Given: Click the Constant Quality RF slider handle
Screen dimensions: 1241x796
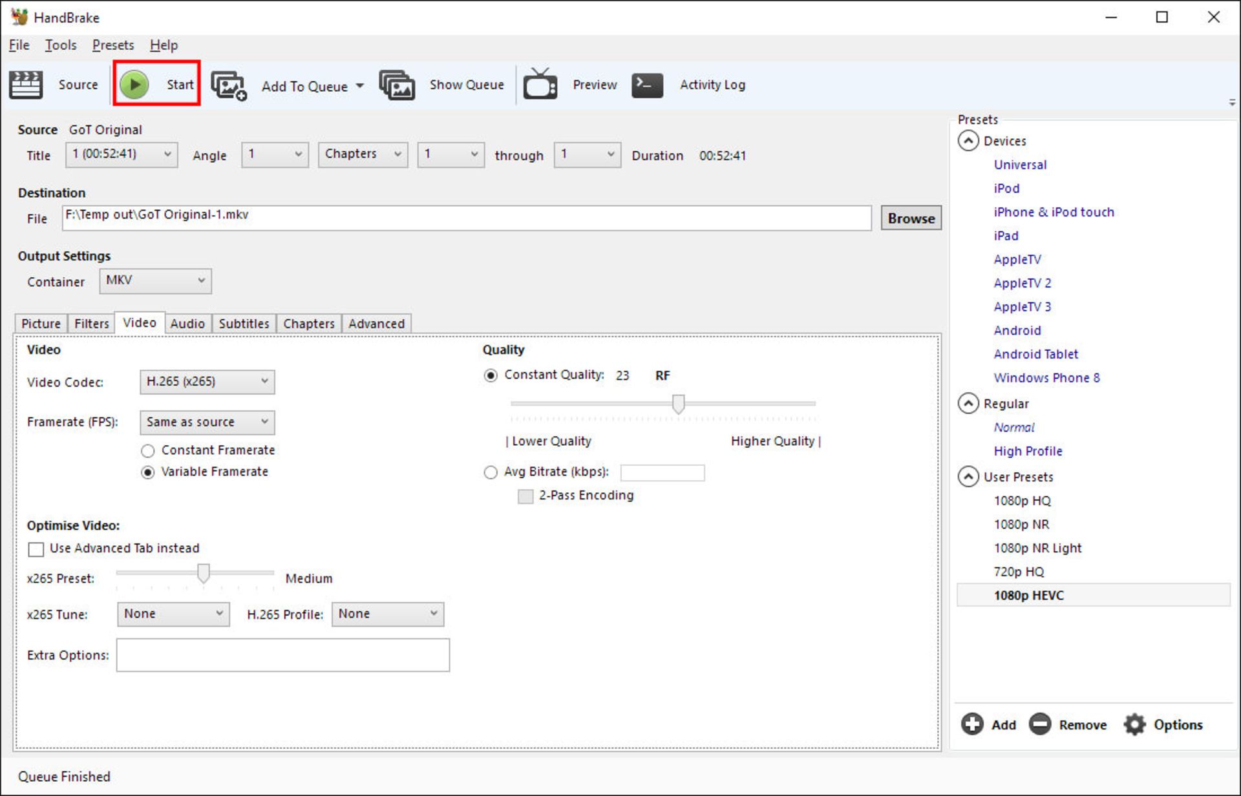Looking at the screenshot, I should (678, 404).
